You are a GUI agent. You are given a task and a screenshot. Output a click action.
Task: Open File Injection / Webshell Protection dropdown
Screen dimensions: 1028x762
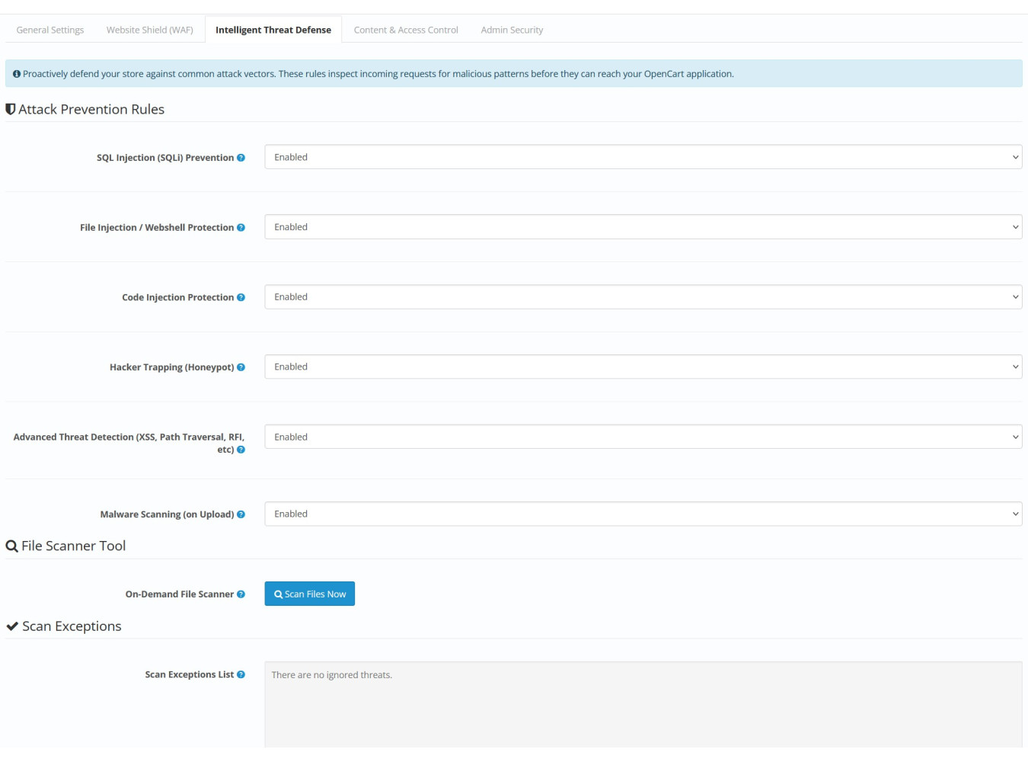[x=643, y=227]
